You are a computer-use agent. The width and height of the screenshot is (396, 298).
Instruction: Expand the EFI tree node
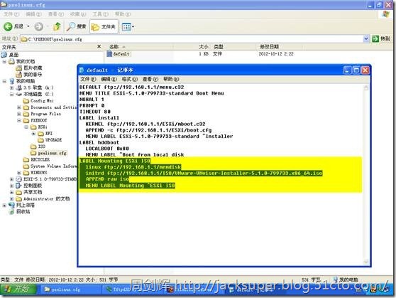point(33,134)
